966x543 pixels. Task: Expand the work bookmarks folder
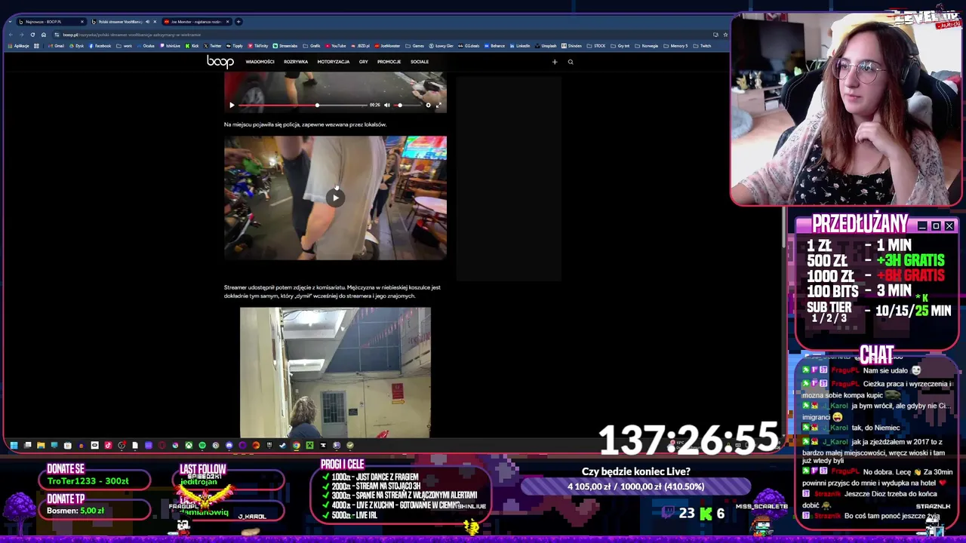click(x=125, y=46)
